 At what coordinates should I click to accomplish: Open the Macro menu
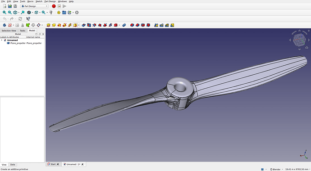point(30,1)
